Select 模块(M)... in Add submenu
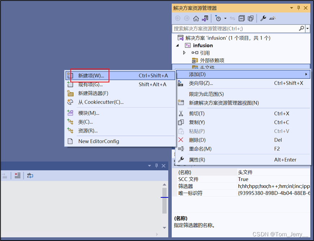314x241 pixels. coord(120,113)
